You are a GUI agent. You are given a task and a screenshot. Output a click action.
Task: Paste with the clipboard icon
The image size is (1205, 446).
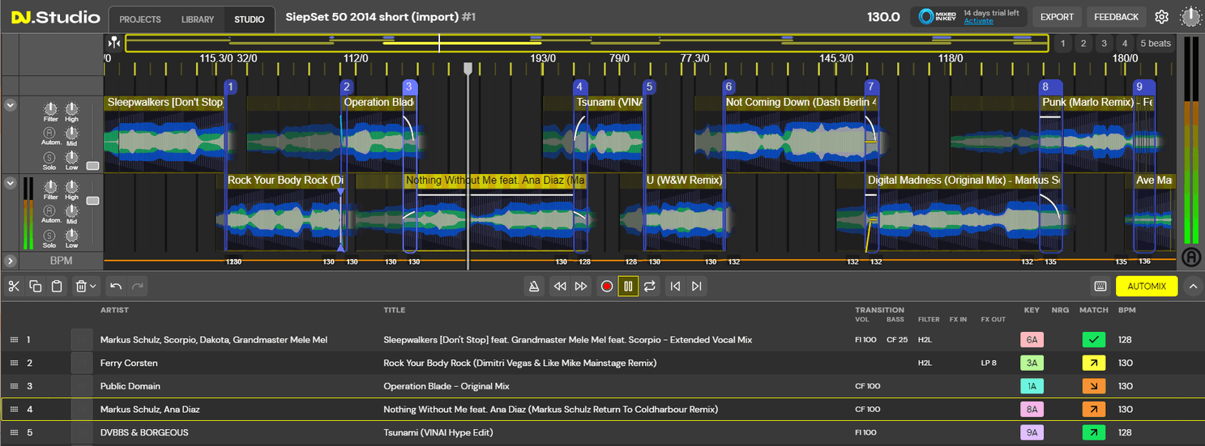(x=56, y=286)
